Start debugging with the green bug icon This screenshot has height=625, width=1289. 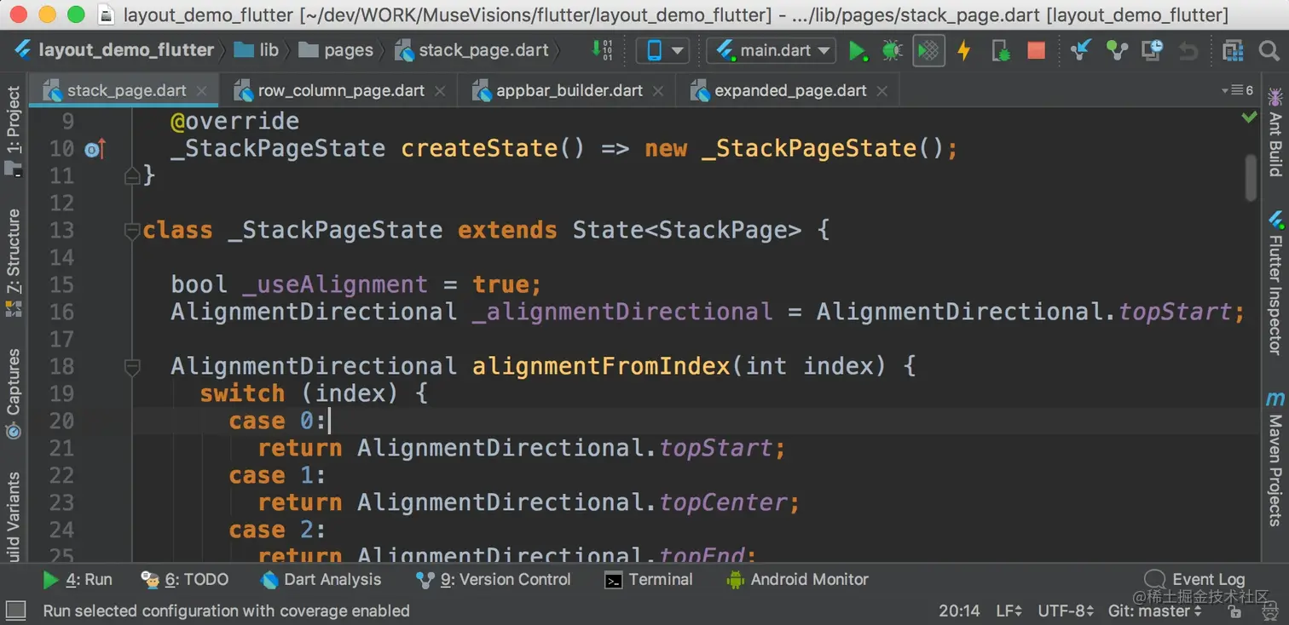(892, 51)
